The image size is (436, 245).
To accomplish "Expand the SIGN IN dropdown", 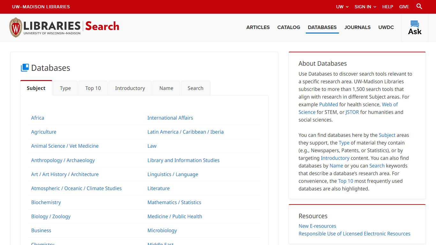I will coord(365,7).
